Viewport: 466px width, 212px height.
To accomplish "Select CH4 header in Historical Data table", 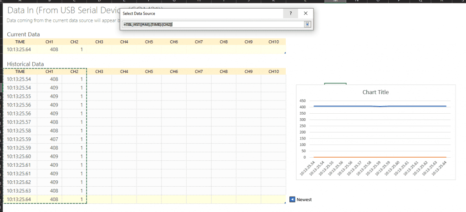I will 124,71.
